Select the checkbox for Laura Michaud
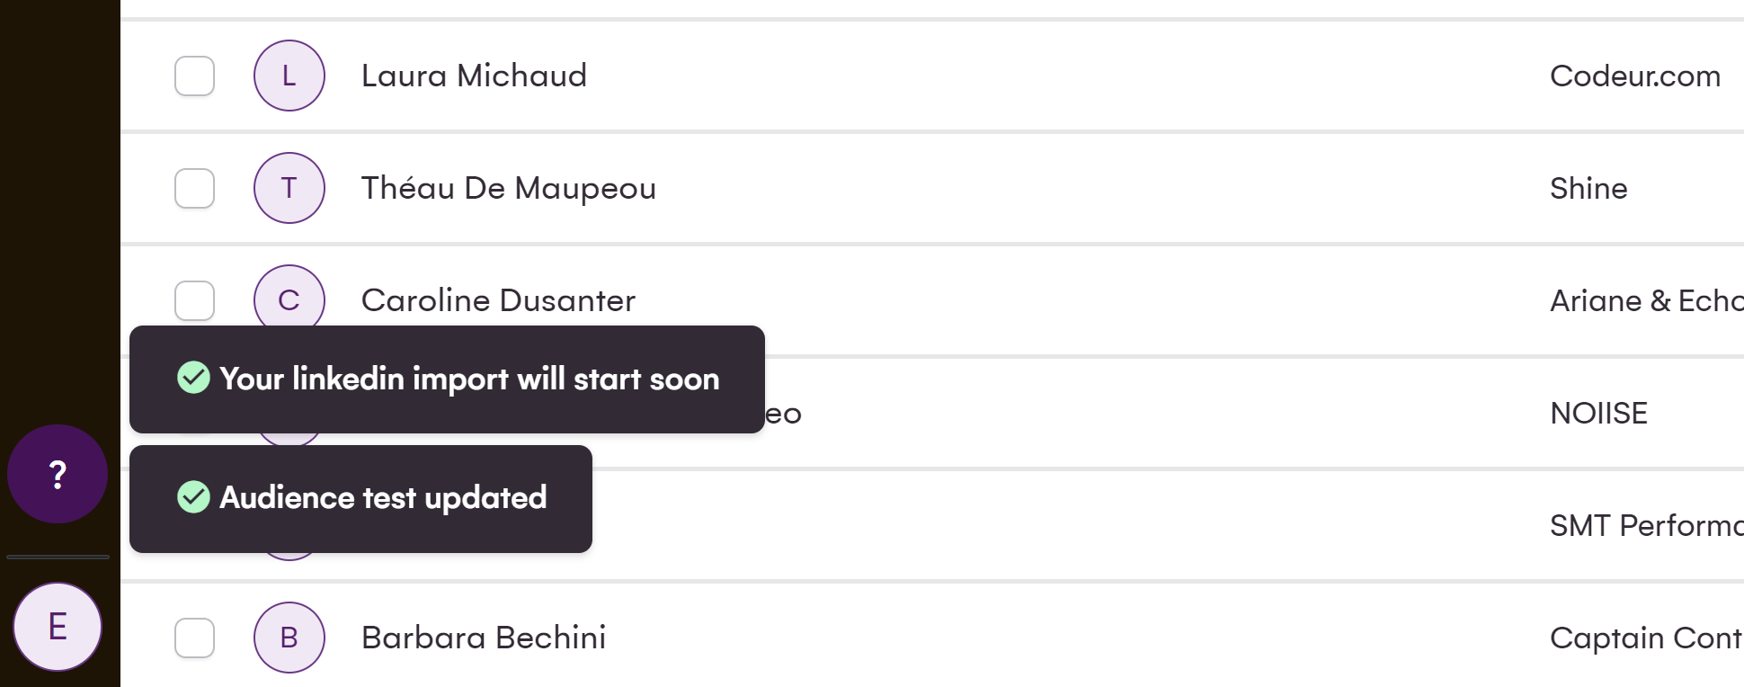1744x687 pixels. pos(194,76)
